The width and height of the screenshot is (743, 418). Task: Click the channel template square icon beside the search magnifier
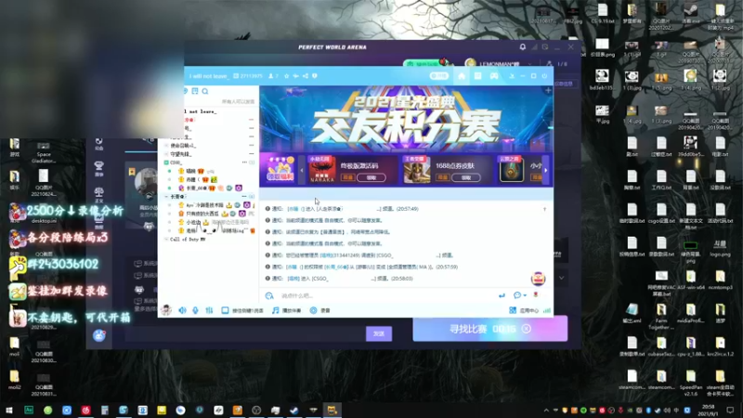point(195,91)
